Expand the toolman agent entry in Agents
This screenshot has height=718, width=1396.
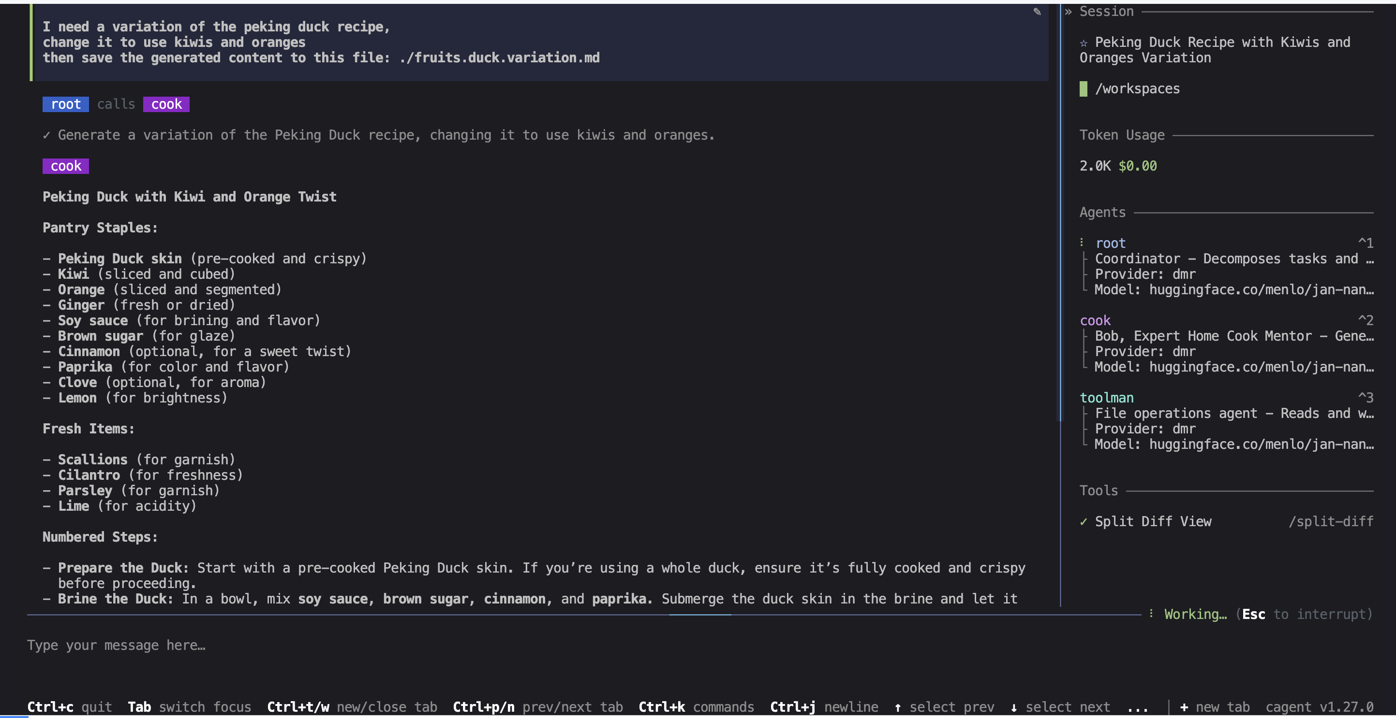pyautogui.click(x=1106, y=398)
